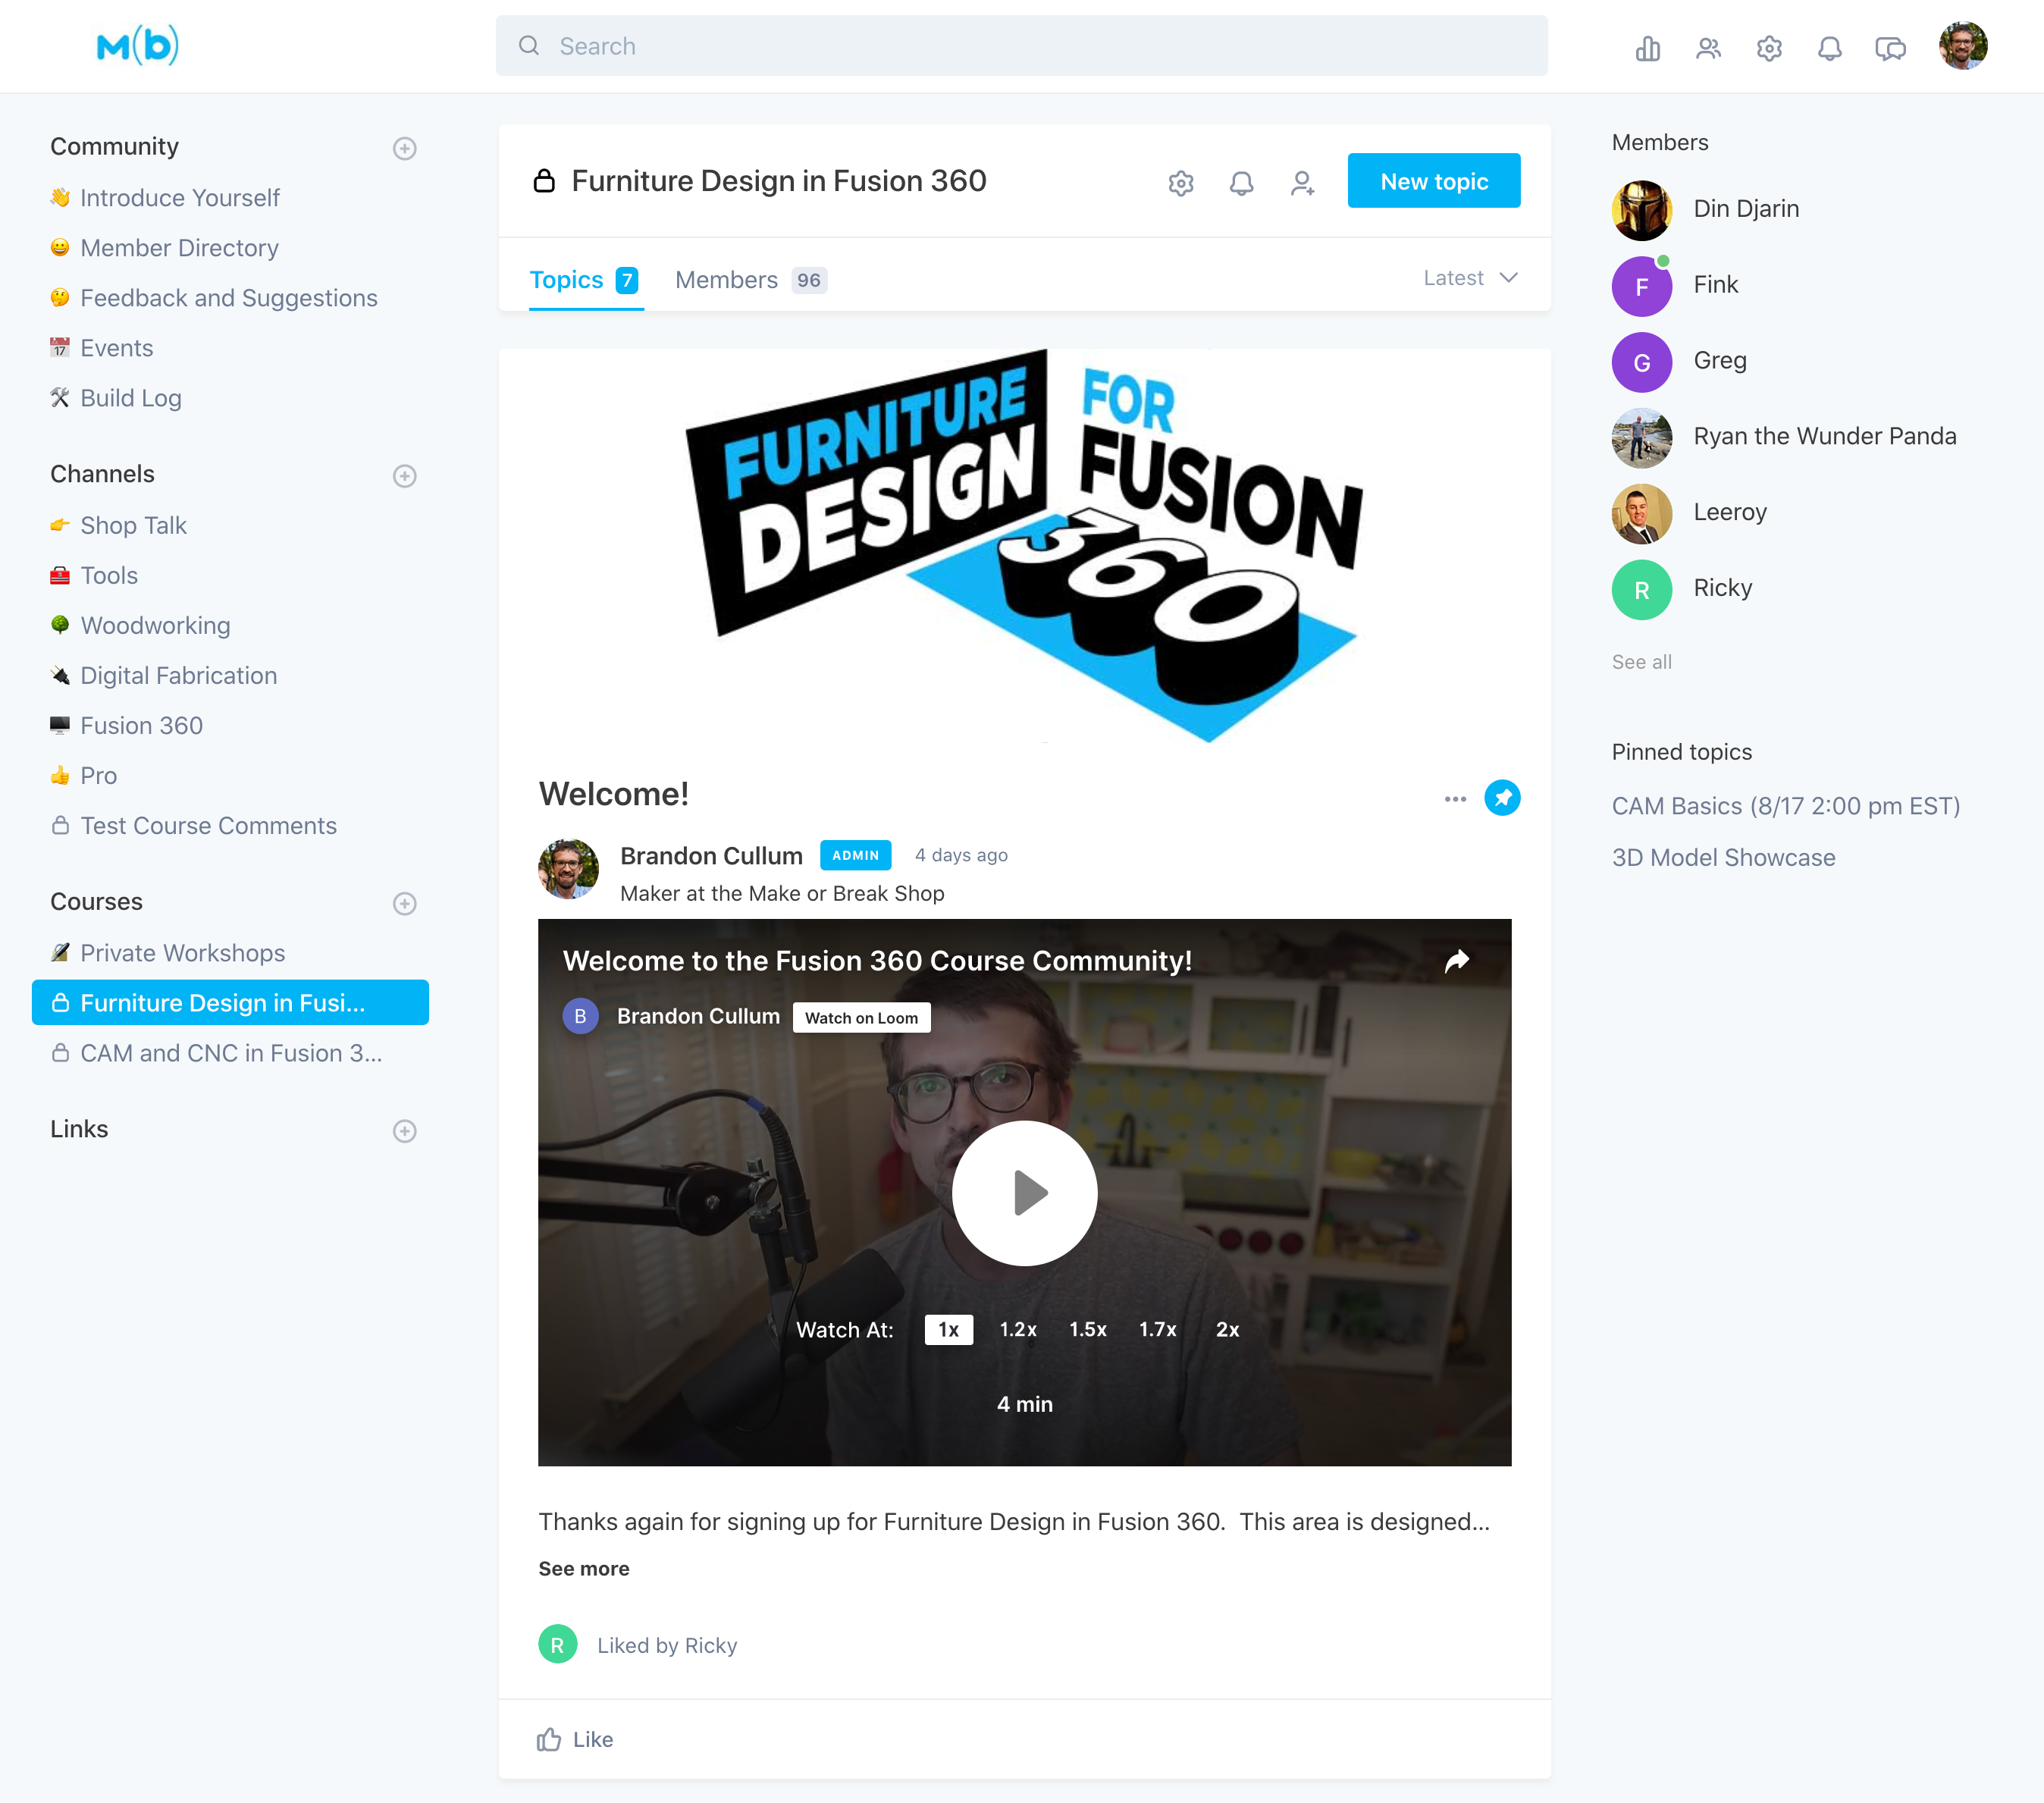The width and height of the screenshot is (2044, 1803).
Task: Open the analytics bar chart icon in header
Action: [1647, 47]
